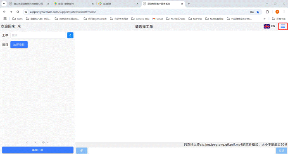
Task: Open the hamburger menu icon
Action: click(283, 26)
